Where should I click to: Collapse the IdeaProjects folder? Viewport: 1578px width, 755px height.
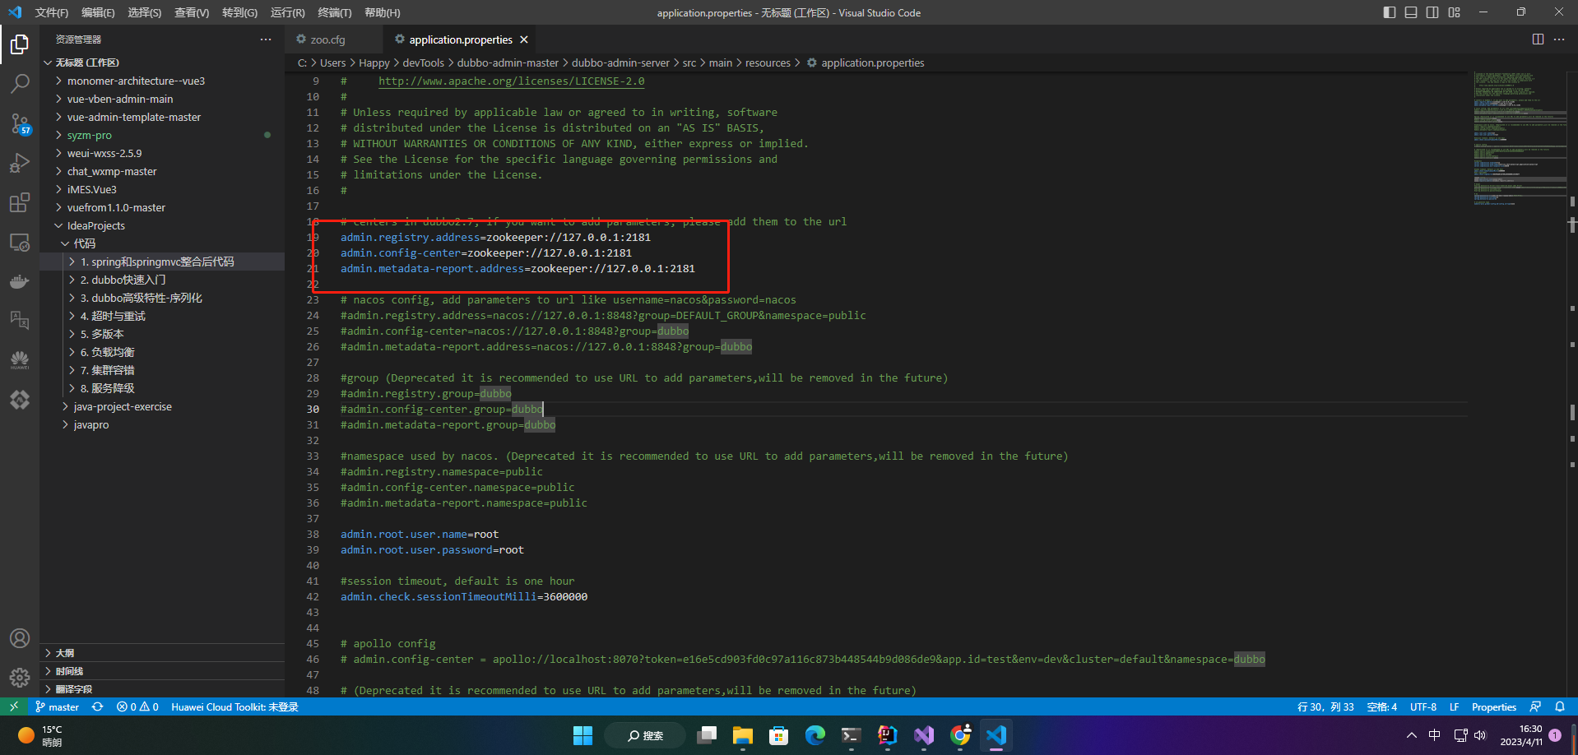click(95, 225)
